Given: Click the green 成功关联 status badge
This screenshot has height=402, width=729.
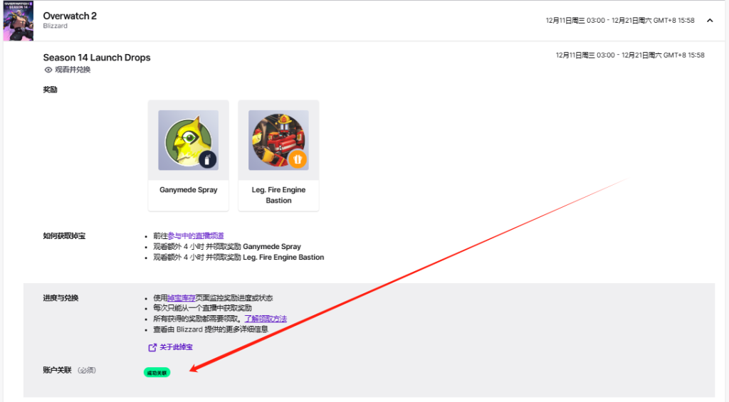Looking at the screenshot, I should pos(157,372).
